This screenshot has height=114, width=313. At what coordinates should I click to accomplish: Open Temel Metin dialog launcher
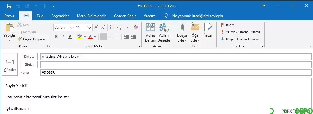pos(139,46)
